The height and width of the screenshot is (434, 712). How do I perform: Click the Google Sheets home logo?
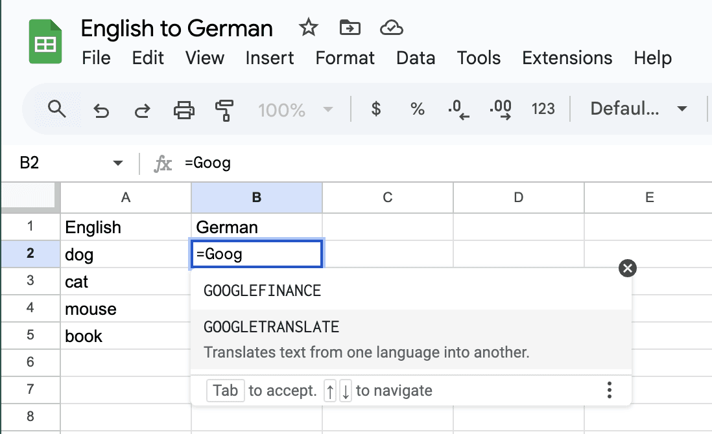click(x=45, y=42)
